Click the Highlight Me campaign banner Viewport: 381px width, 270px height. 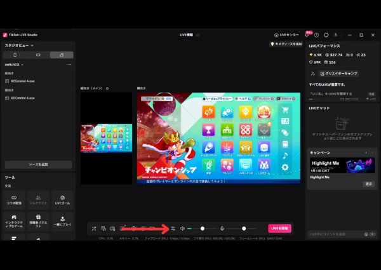pyautogui.click(x=342, y=165)
